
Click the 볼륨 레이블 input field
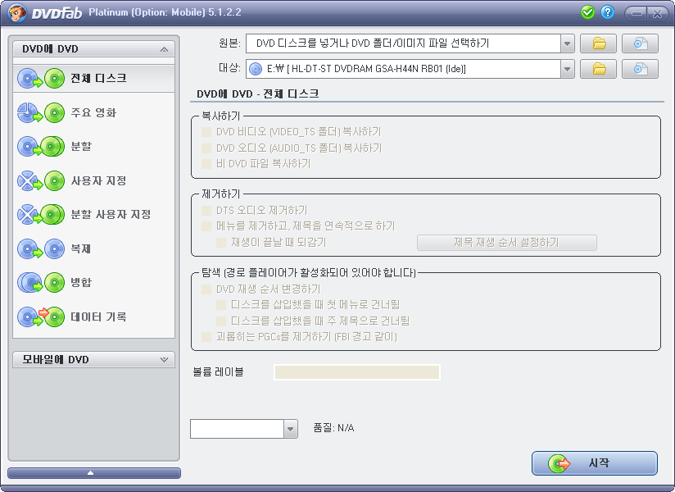[x=357, y=372]
